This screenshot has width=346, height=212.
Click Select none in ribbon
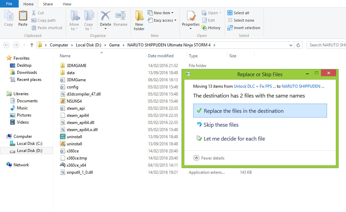click(x=241, y=20)
